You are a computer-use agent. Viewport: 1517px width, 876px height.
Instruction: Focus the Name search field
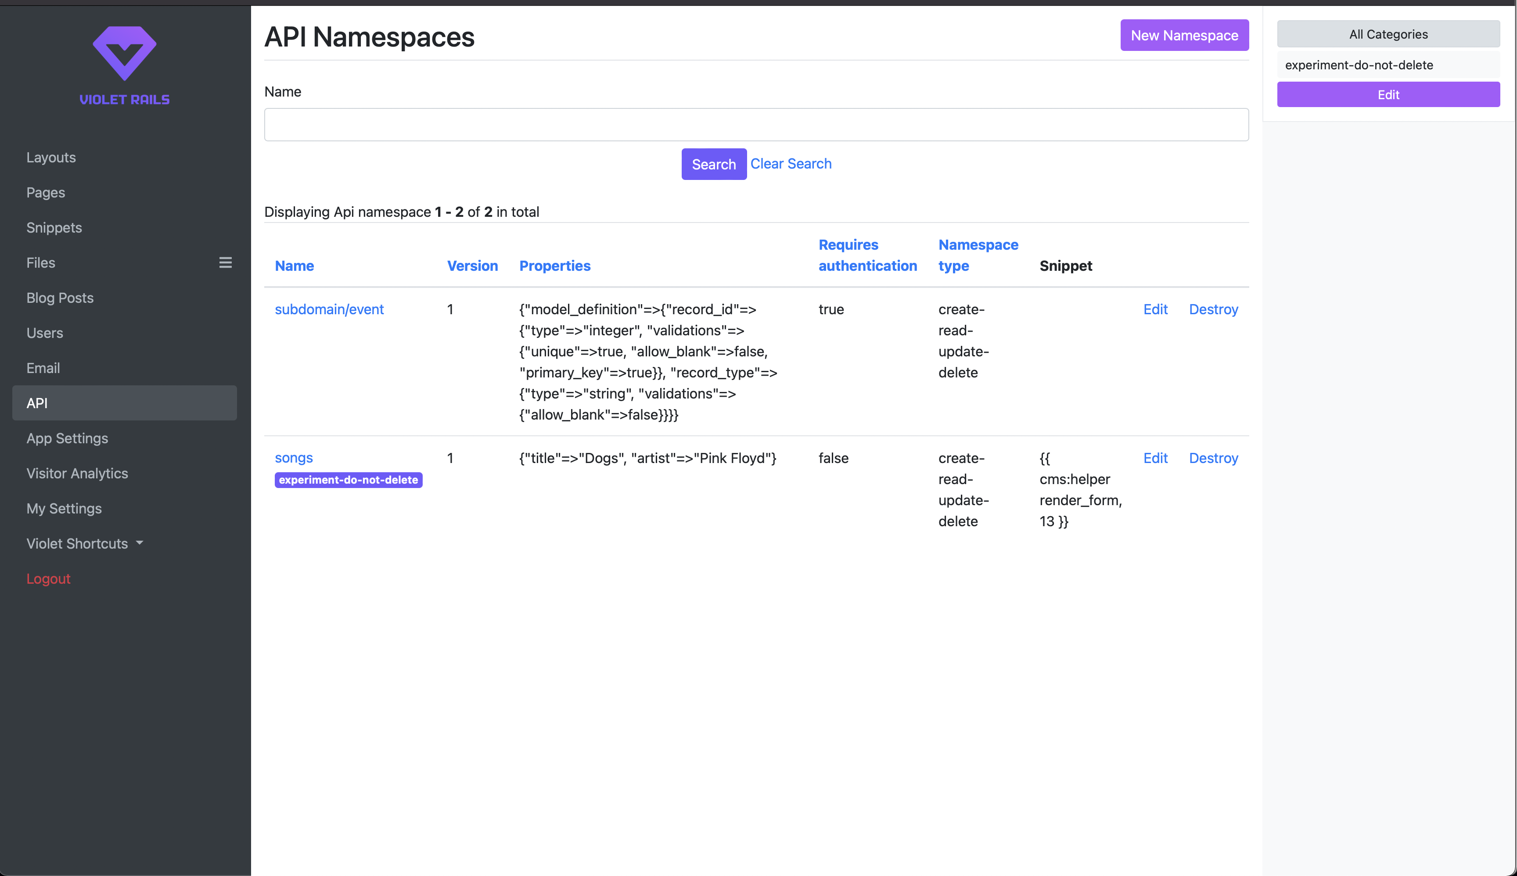click(x=756, y=125)
